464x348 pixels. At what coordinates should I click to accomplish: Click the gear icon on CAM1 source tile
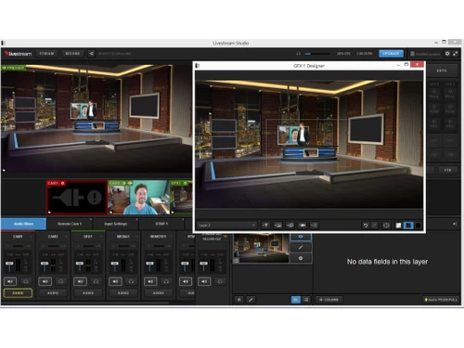coord(63,183)
